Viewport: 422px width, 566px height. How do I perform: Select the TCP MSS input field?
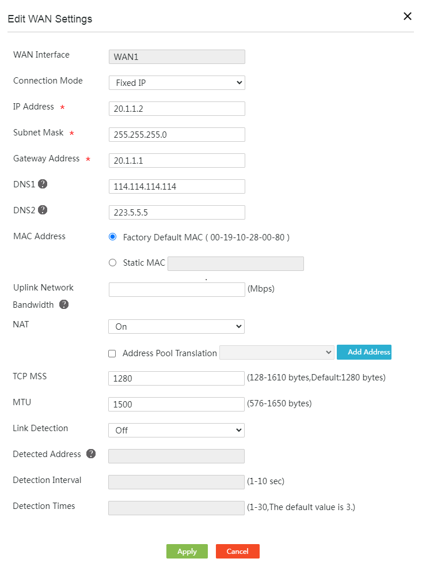[176, 378]
